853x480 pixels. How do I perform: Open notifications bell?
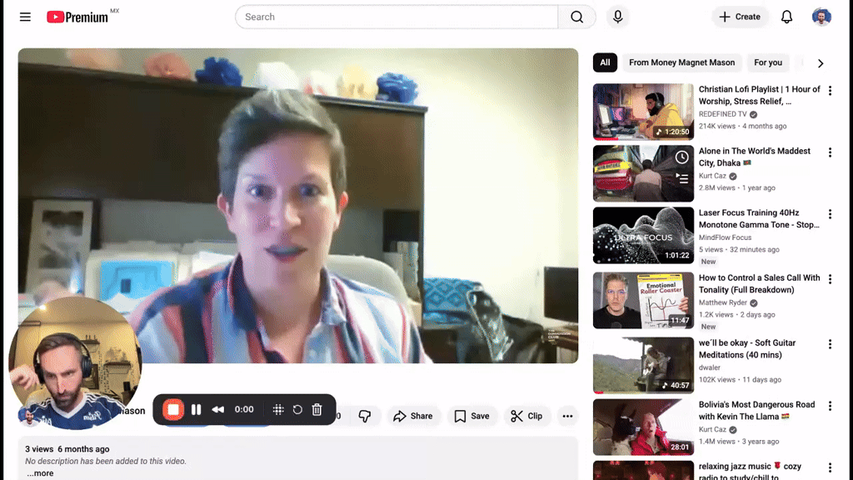coord(786,17)
